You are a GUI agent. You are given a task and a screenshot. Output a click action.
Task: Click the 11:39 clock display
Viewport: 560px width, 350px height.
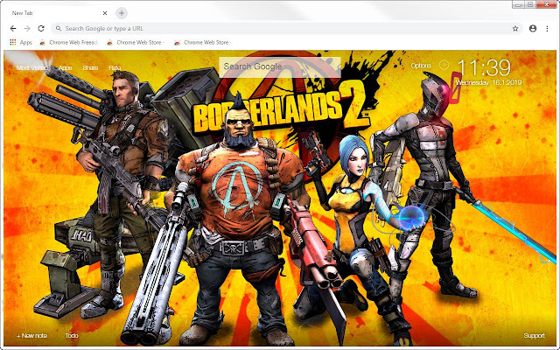tap(484, 68)
